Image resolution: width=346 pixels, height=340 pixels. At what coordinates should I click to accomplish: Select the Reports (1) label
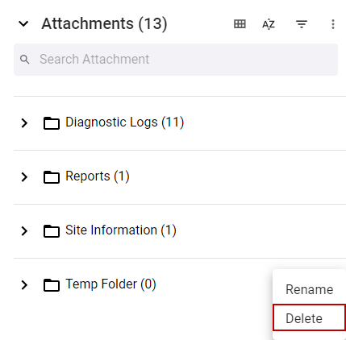(x=98, y=176)
